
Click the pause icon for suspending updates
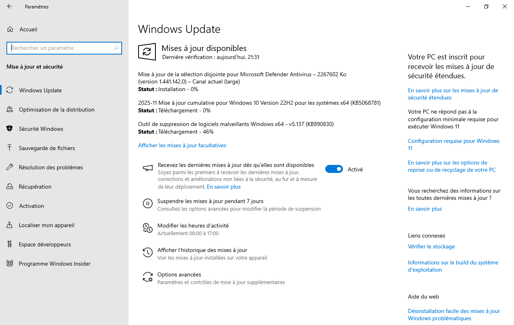tap(148, 204)
